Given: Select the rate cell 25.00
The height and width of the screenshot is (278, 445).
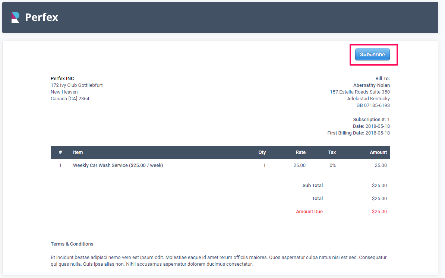Looking at the screenshot, I should [299, 165].
